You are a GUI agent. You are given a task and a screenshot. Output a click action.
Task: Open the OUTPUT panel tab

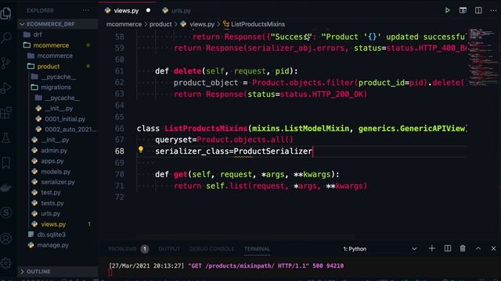169,249
